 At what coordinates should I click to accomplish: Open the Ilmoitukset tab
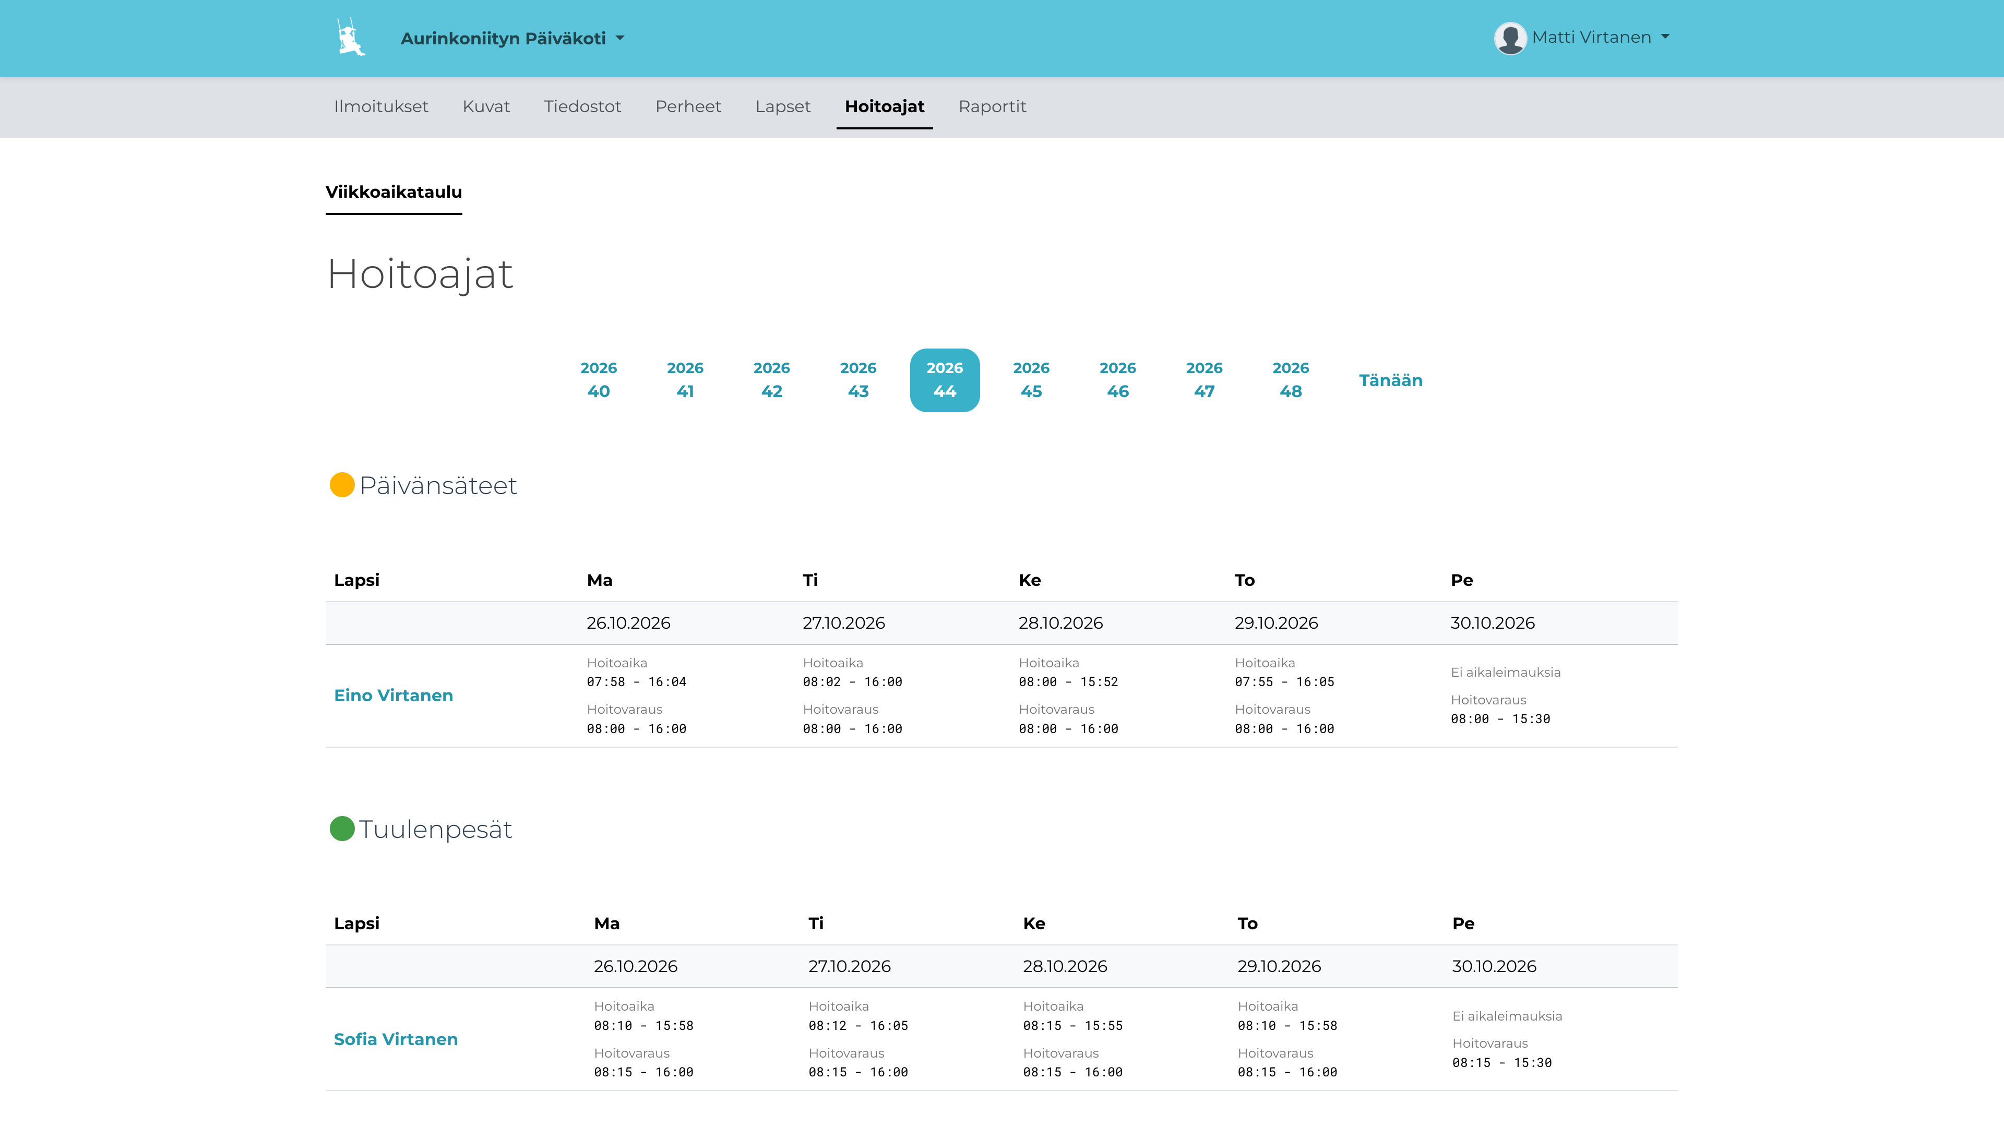pos(381,106)
